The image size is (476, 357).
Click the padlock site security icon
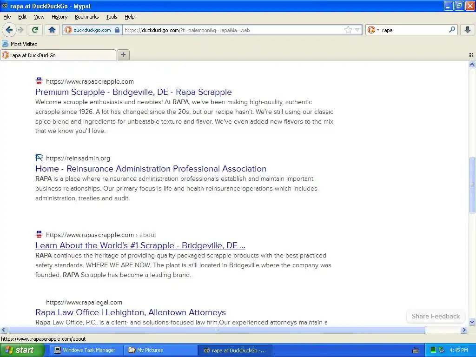pyautogui.click(x=117, y=30)
